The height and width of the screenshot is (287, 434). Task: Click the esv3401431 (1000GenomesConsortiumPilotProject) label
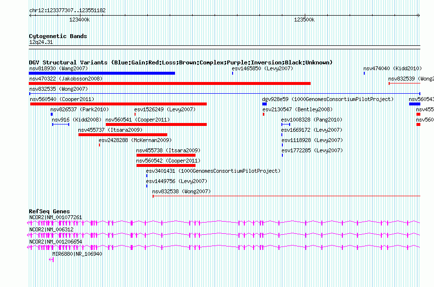pyautogui.click(x=213, y=171)
